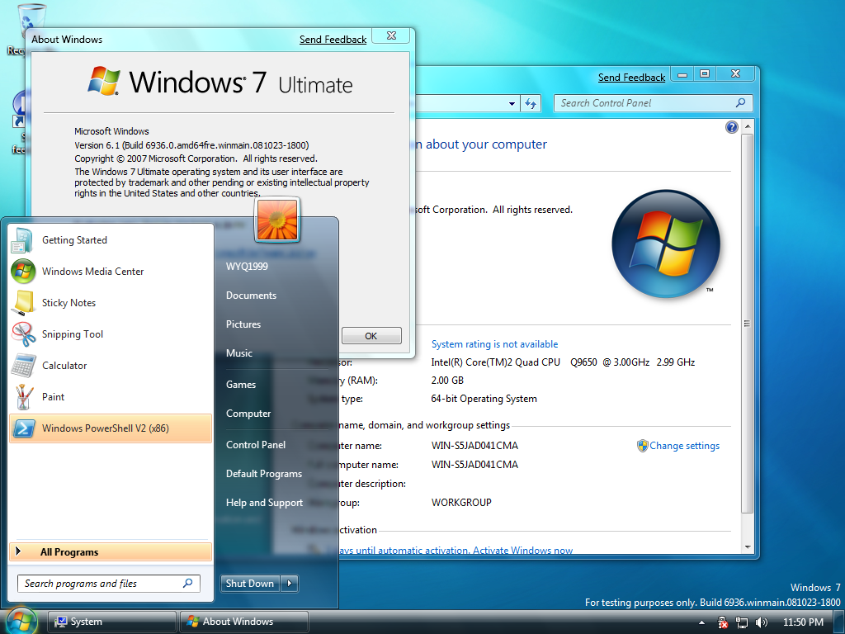Screen dimensions: 845x634
Task: Expand All Programs list
Action: tap(111, 551)
